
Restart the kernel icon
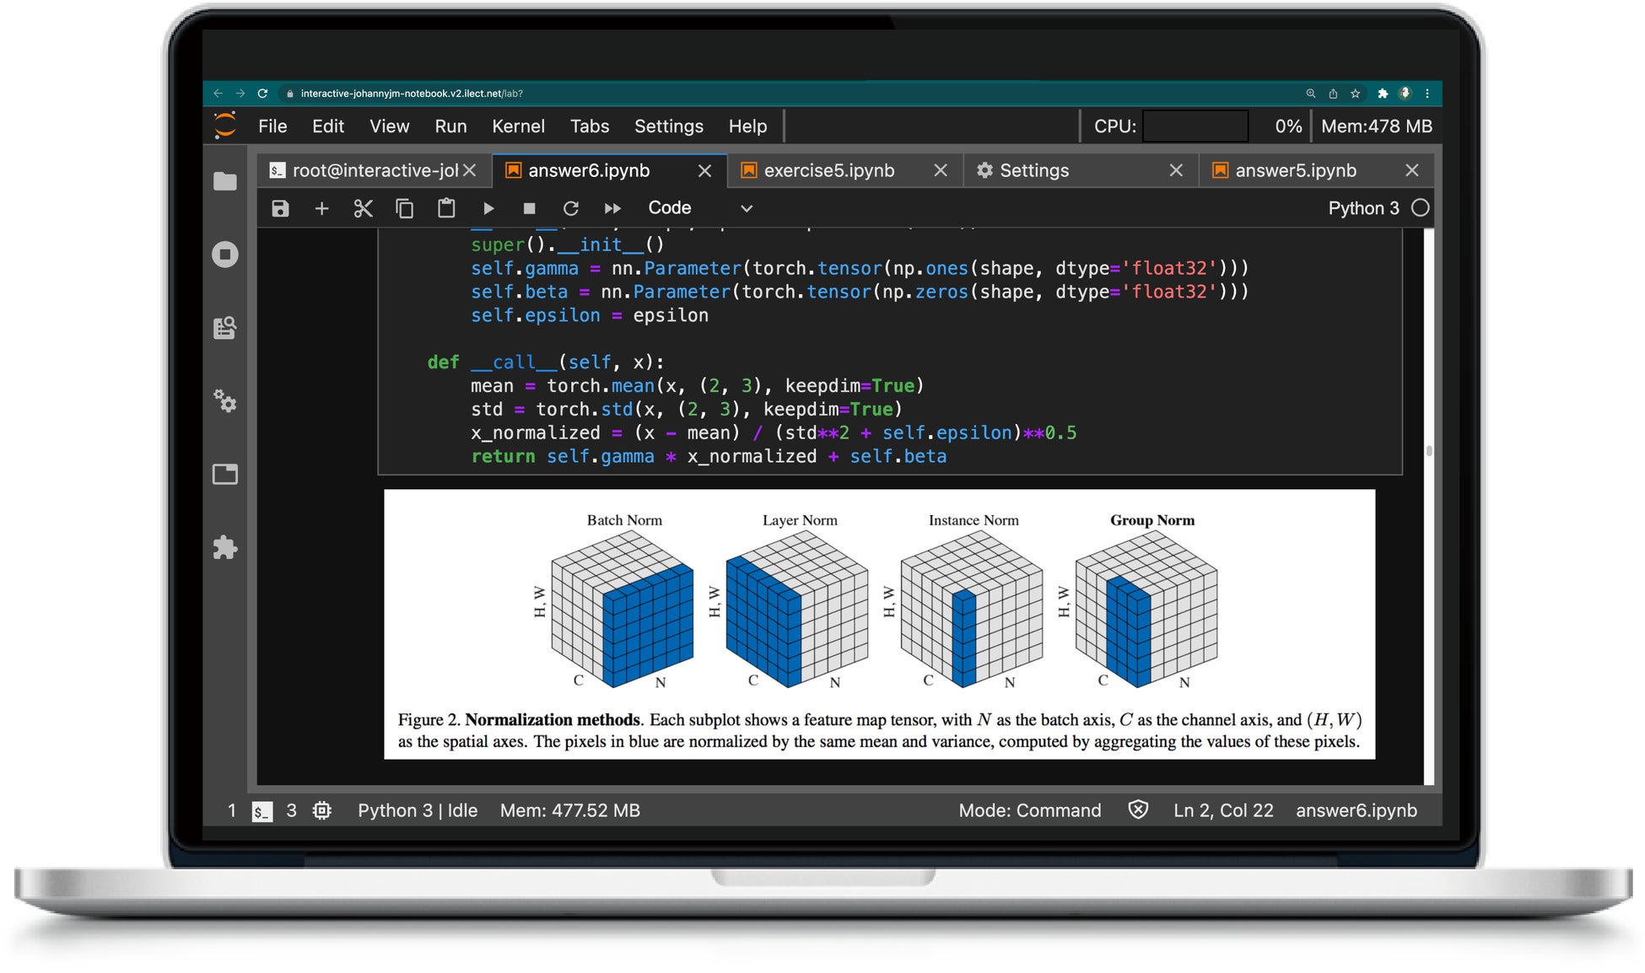click(571, 208)
